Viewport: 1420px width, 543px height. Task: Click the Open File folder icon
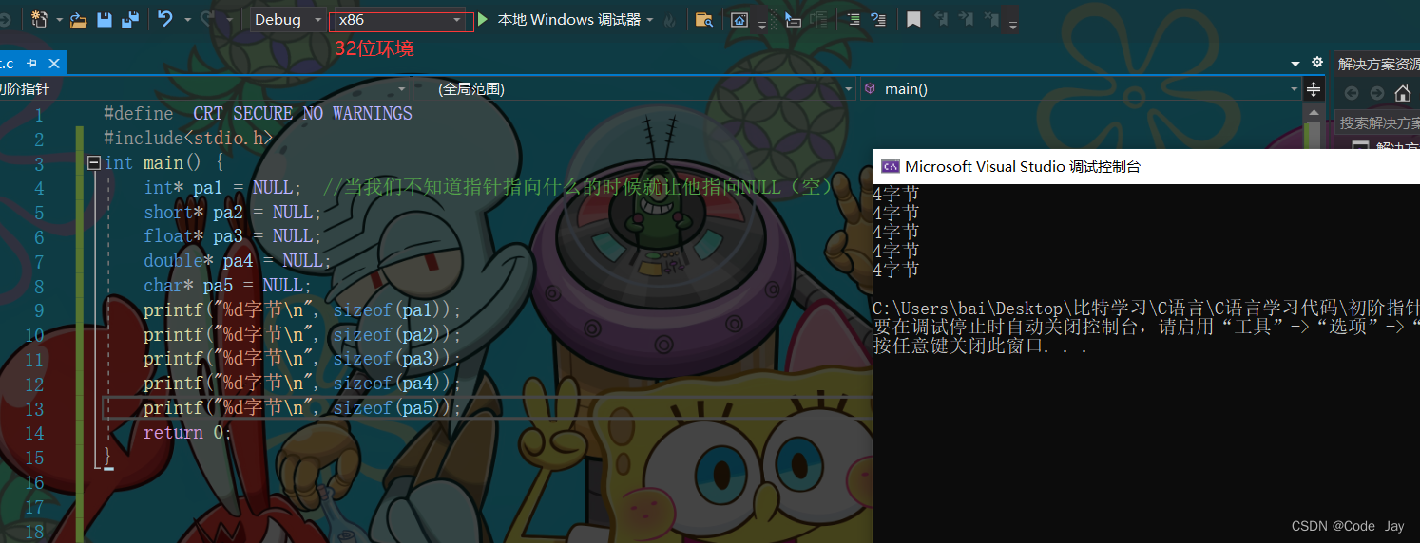[79, 19]
